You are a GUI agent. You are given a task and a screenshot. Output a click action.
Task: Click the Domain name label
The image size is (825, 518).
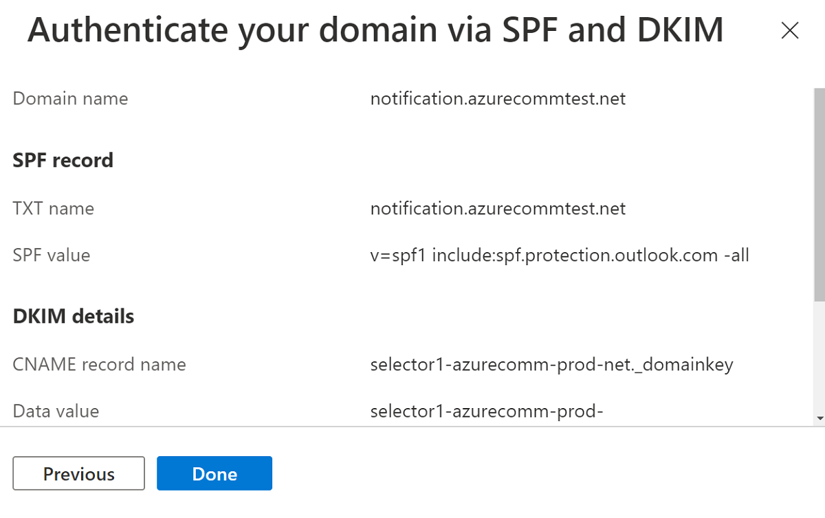[69, 98]
